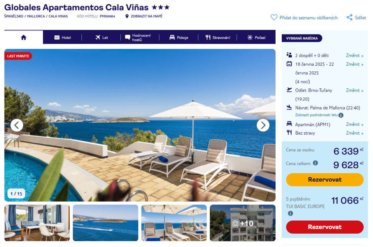
Task: Click the map pin Zobrazit na mapě
Action: 127,16
